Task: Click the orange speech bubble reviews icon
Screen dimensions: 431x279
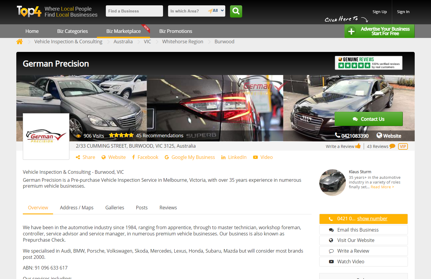Action: click(392, 146)
